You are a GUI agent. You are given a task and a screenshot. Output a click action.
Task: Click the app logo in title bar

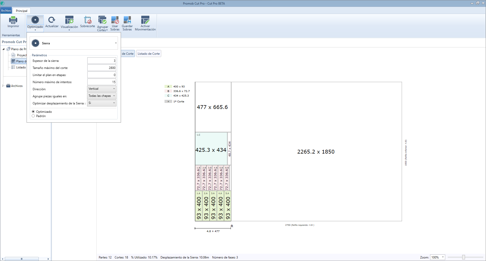2,3
